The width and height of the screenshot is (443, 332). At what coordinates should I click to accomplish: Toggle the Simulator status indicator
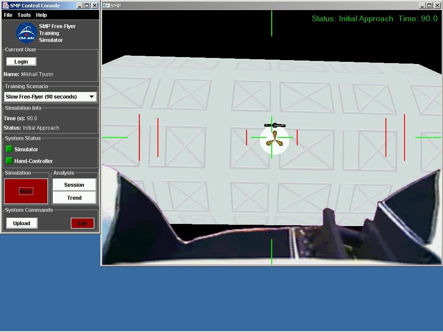tap(9, 149)
